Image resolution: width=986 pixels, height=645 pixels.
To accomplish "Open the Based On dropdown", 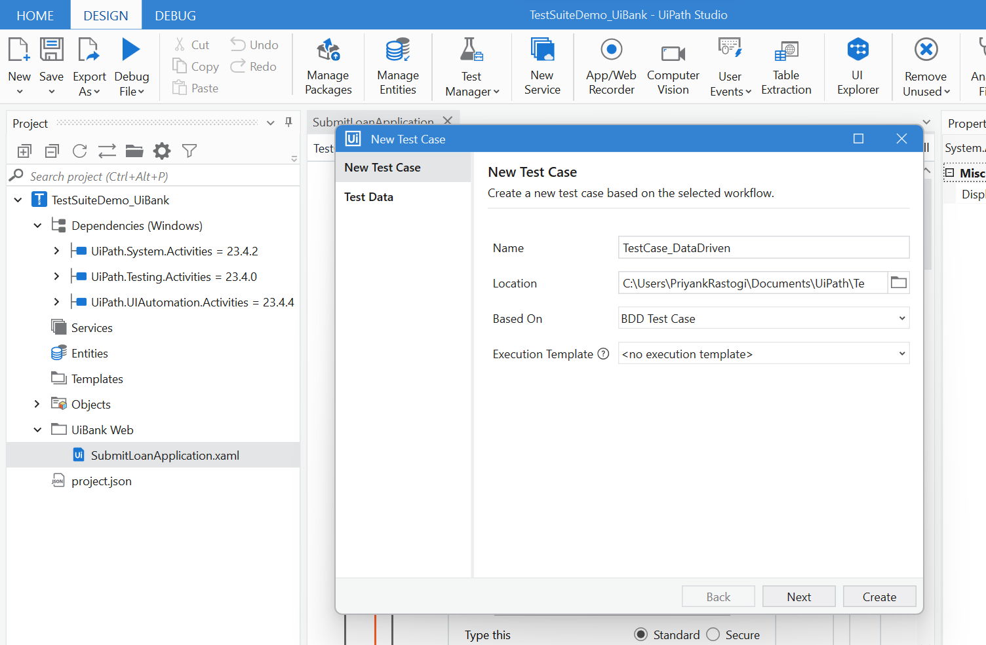I will tap(764, 318).
